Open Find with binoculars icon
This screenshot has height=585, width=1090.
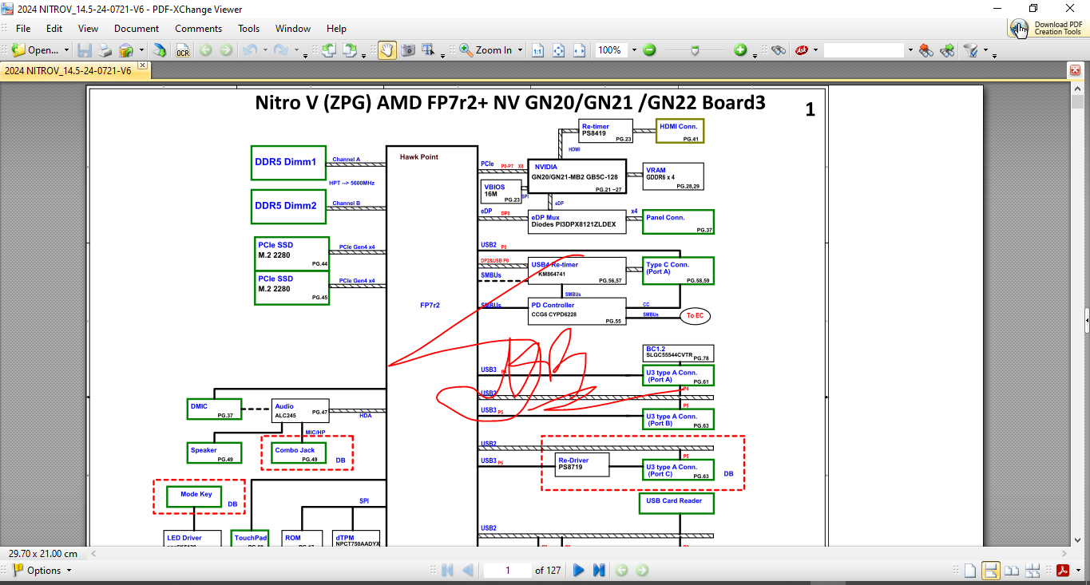coord(779,49)
